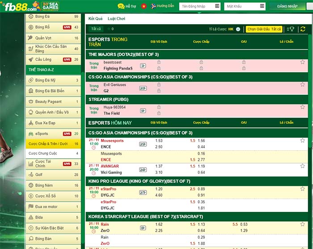Open the Hỗ Trợ support chat icon
Screen dimensions: 313x249
point(121,6)
